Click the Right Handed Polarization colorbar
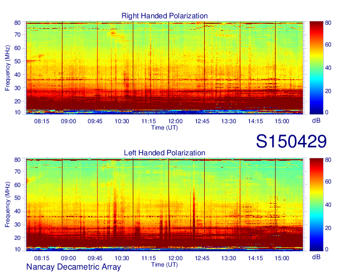337x273 pixels. [316, 68]
